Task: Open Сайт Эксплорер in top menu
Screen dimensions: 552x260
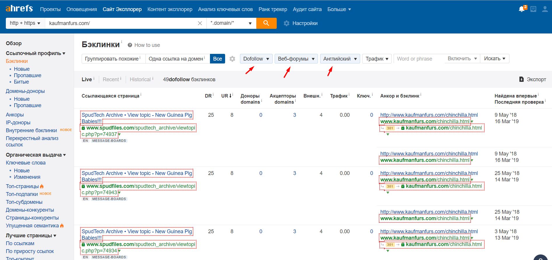Action: (x=122, y=9)
